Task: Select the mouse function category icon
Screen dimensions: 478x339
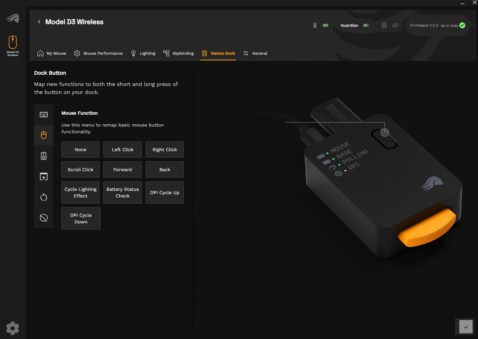Action: 44,135
